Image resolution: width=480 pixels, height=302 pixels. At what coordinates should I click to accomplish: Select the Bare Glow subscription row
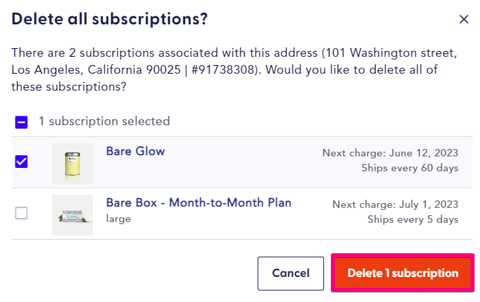pyautogui.click(x=242, y=163)
